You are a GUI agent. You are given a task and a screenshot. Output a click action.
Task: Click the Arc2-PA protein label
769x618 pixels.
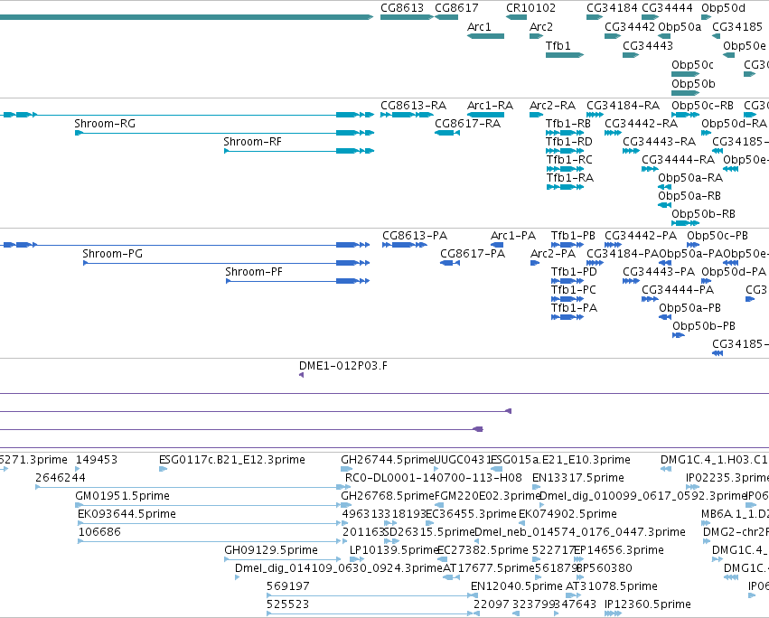click(553, 254)
